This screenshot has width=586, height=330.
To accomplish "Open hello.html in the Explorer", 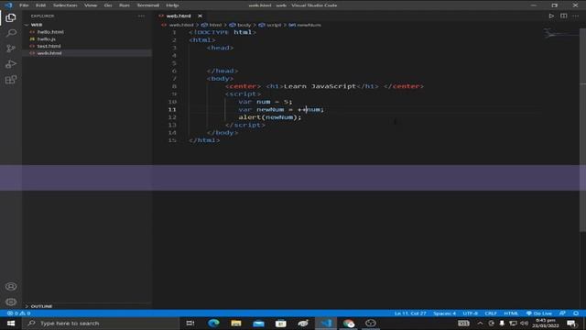I will tap(50, 32).
